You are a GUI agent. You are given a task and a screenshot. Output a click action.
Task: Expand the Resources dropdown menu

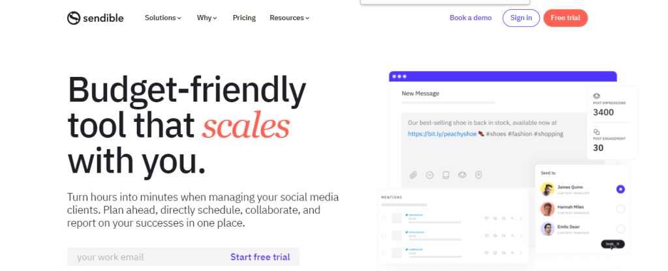(x=289, y=18)
